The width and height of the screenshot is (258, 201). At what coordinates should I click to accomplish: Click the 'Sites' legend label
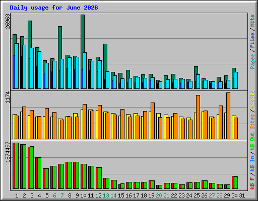tap(252, 122)
